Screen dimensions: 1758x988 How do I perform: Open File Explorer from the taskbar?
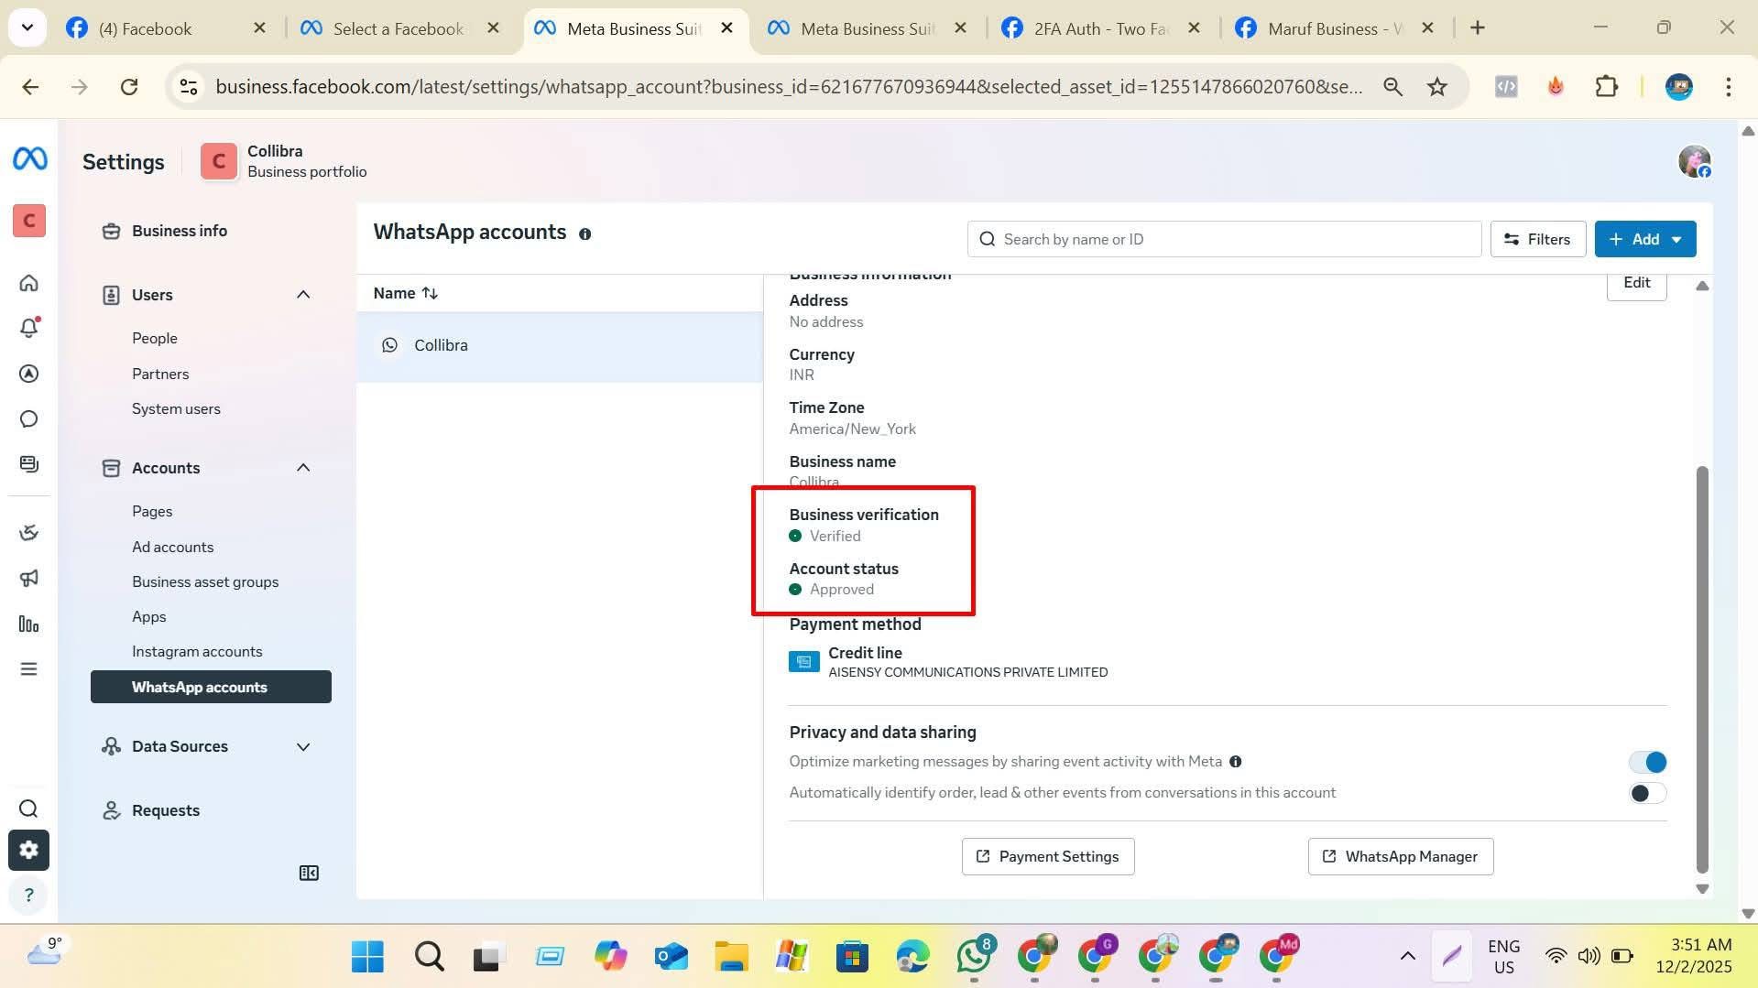click(731, 957)
